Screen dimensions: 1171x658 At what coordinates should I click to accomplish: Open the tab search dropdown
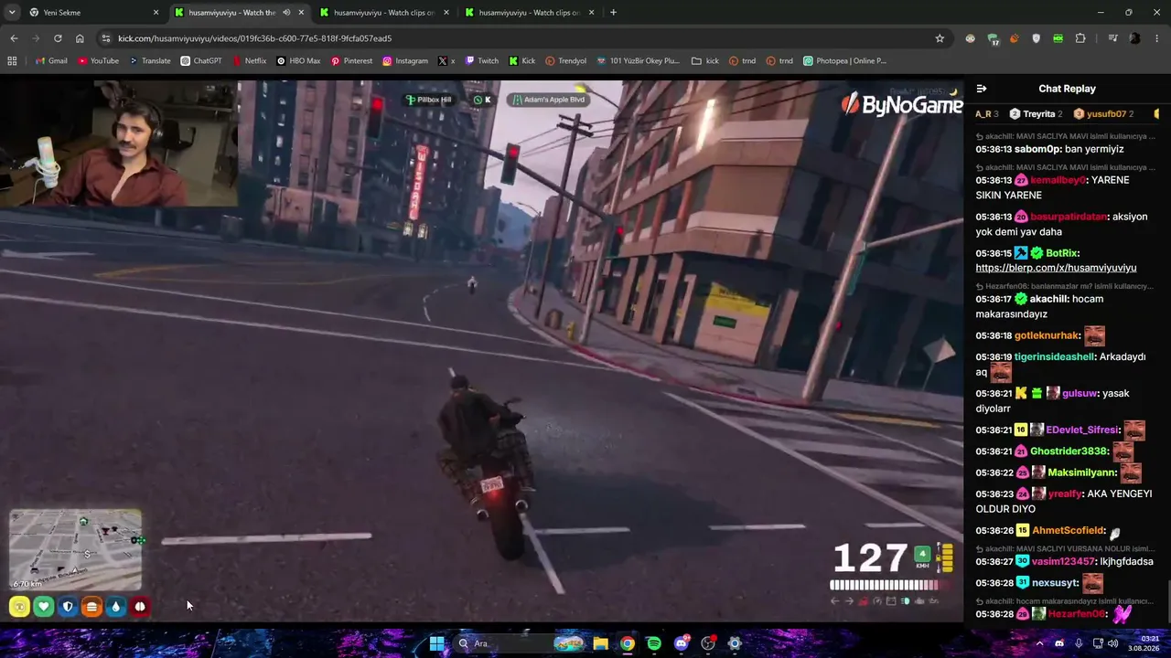(x=12, y=13)
